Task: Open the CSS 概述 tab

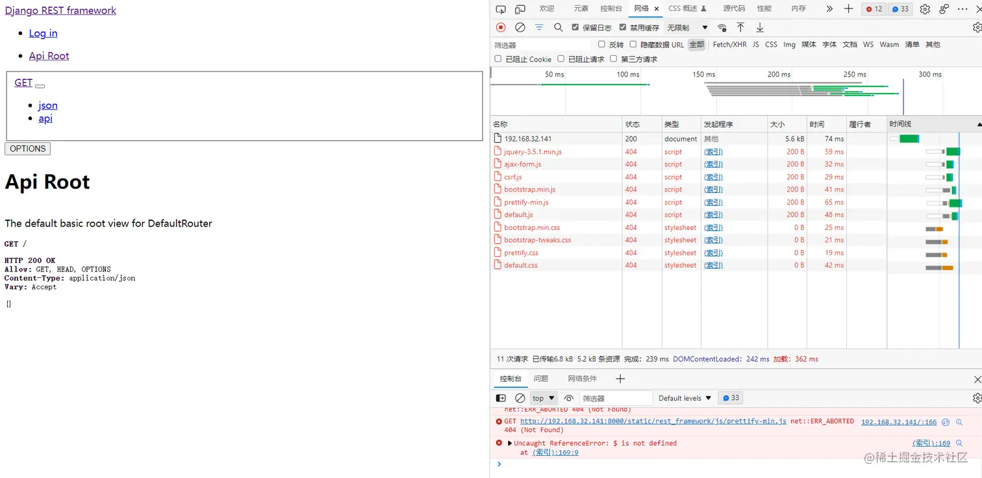Action: click(x=687, y=9)
